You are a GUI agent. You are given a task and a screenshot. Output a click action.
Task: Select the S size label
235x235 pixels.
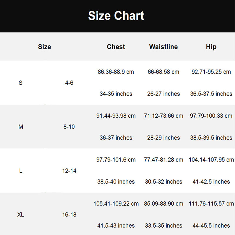pyautogui.click(x=21, y=83)
